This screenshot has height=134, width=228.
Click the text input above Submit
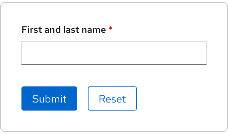(114, 53)
